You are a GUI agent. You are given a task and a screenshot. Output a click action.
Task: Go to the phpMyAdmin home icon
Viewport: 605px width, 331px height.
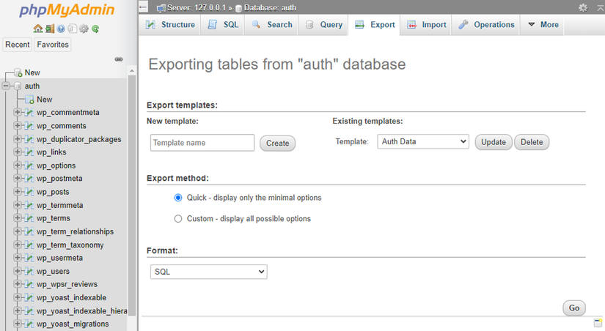tap(38, 29)
